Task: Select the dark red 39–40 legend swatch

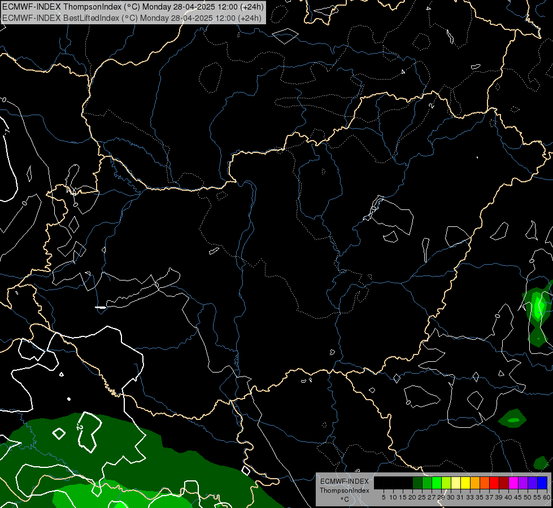Action: point(504,483)
